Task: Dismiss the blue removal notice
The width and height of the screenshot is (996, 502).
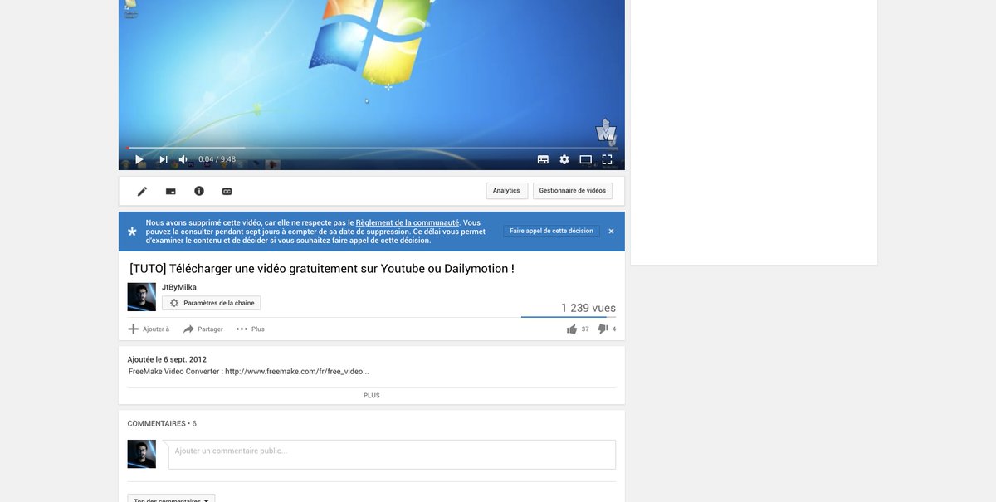Action: (x=612, y=232)
